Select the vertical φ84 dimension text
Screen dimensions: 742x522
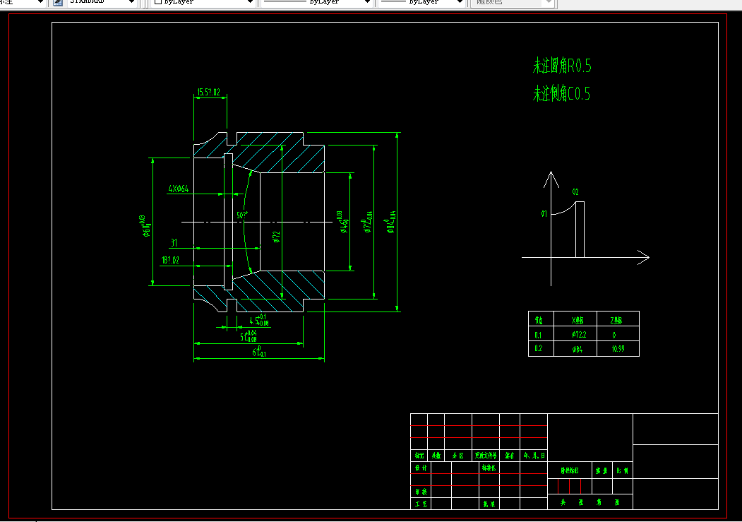390,223
